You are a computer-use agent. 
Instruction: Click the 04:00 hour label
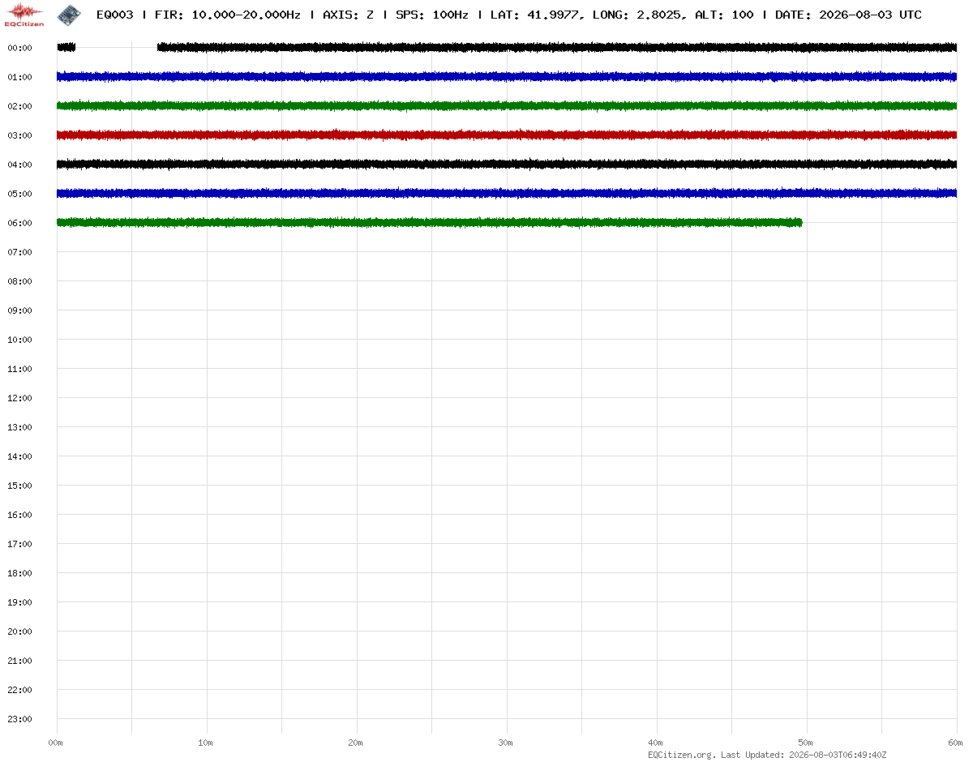(19, 165)
